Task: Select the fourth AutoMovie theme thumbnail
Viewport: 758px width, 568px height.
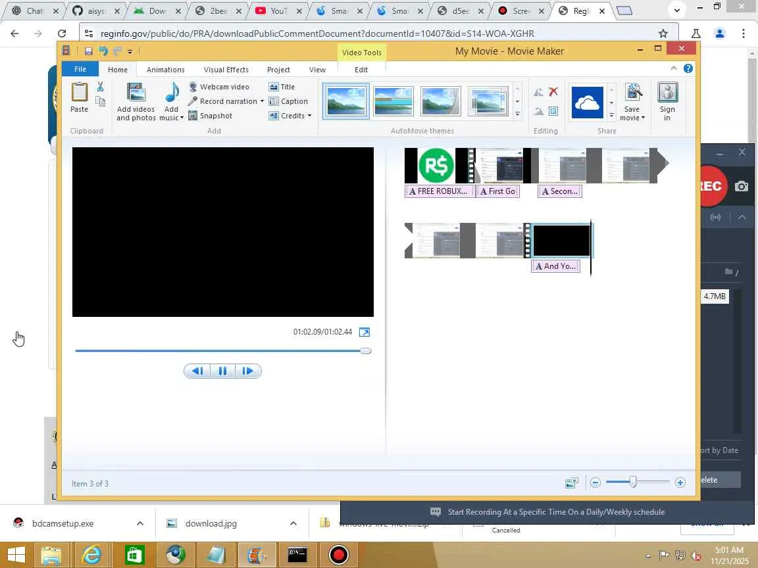Action: [x=488, y=101]
